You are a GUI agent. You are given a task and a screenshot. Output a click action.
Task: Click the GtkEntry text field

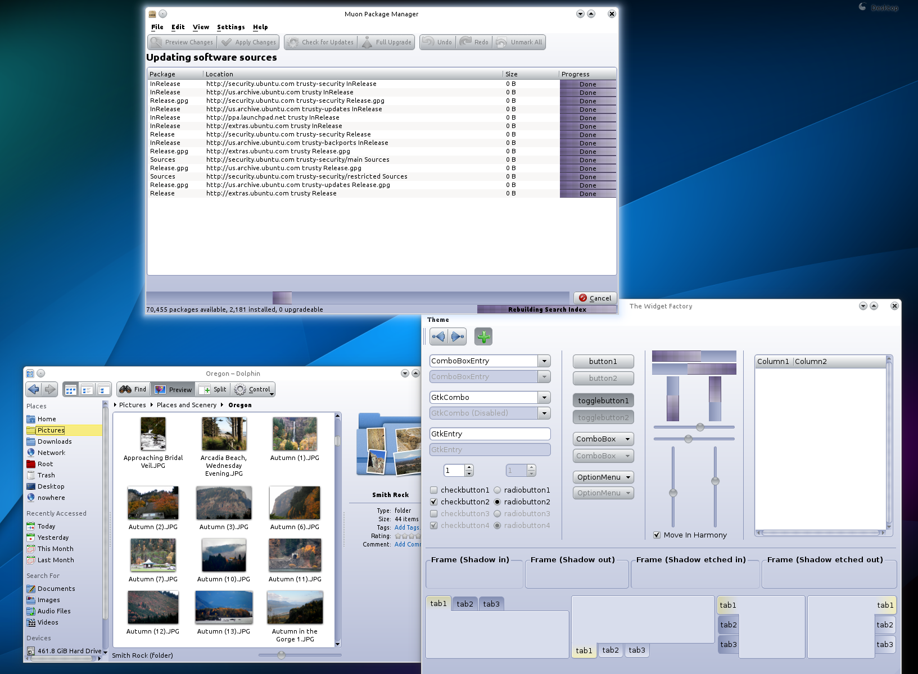click(490, 434)
